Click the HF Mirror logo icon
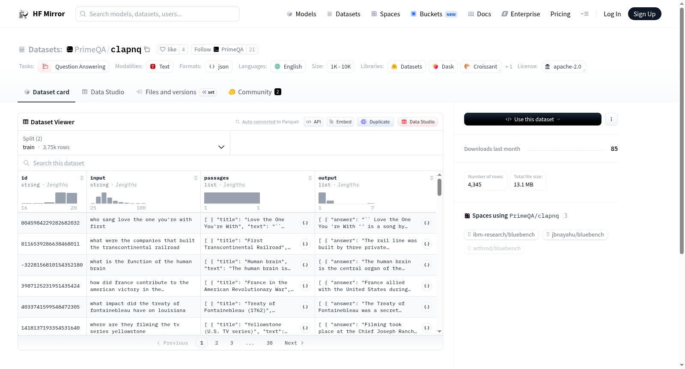 pos(24,14)
